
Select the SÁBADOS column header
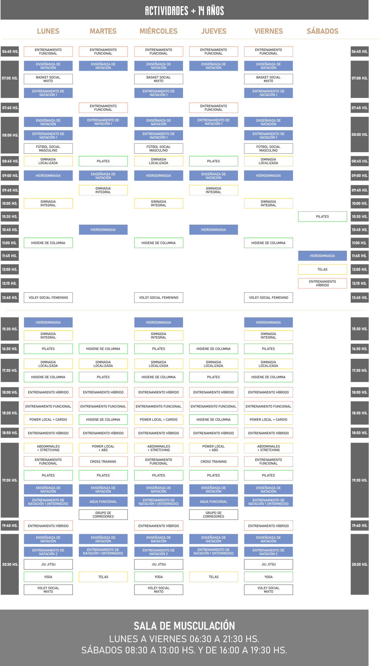(x=322, y=31)
